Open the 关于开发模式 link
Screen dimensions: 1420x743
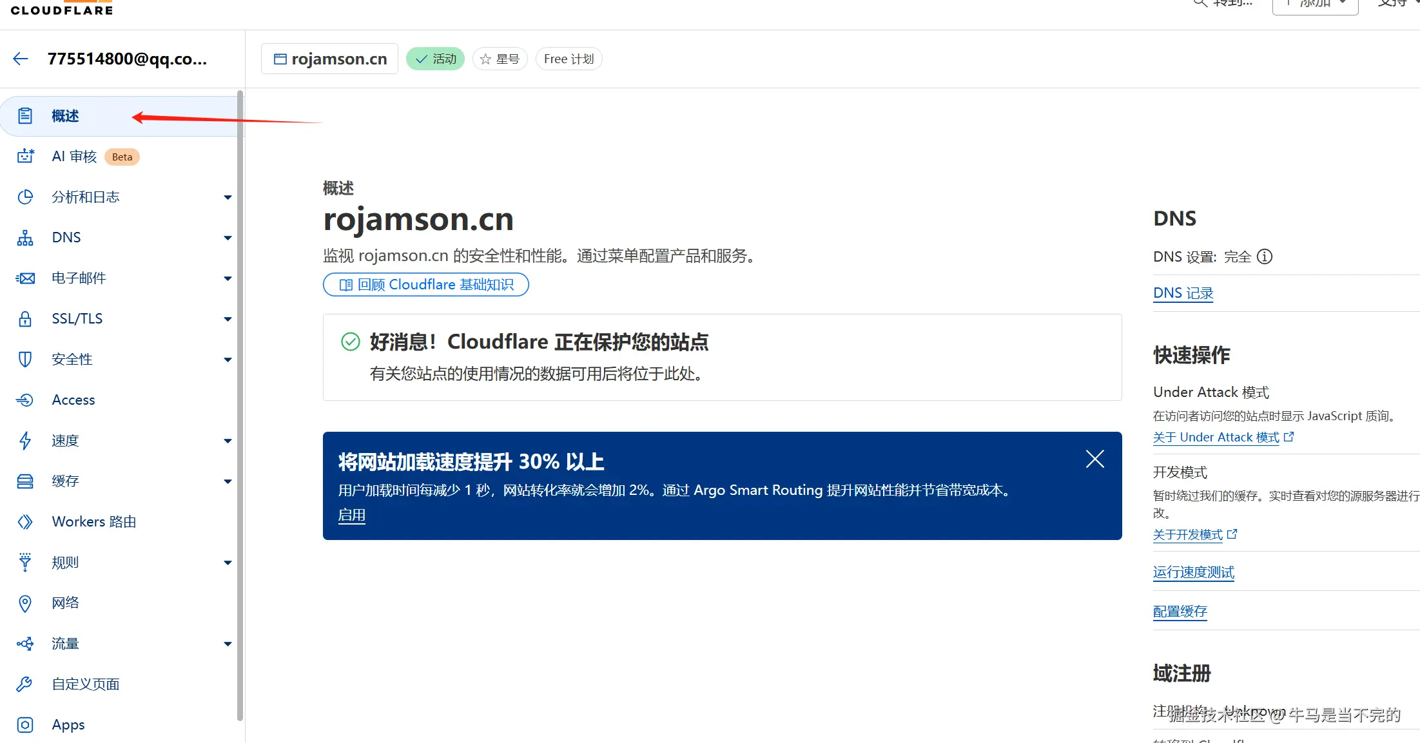pos(1188,535)
